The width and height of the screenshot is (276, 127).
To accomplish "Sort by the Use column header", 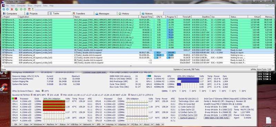I will 220,17.
